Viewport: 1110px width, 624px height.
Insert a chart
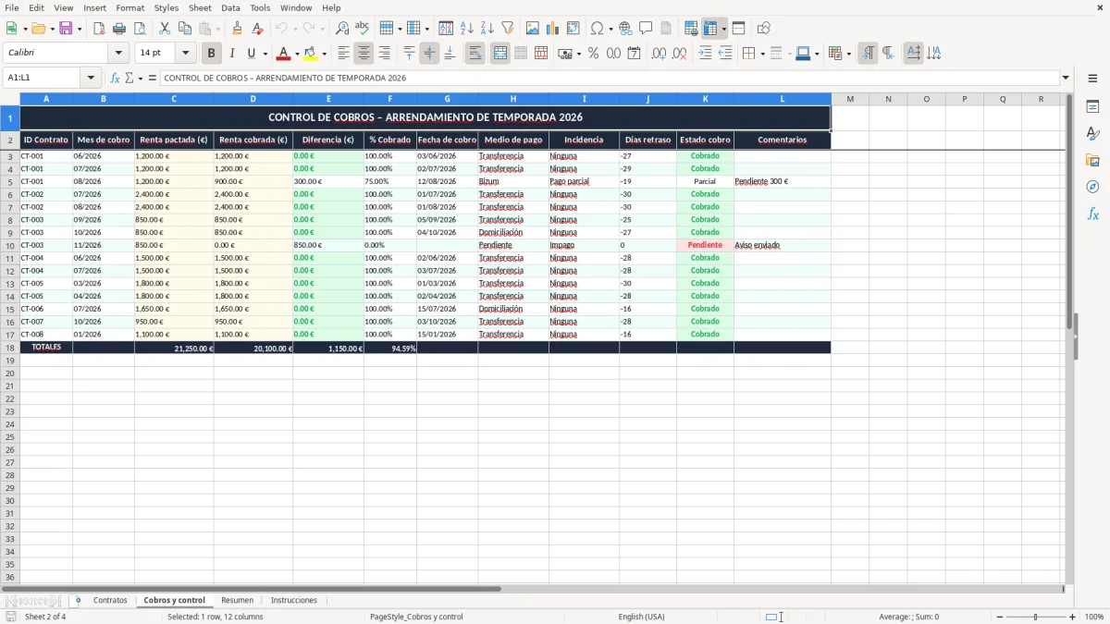pyautogui.click(x=553, y=29)
